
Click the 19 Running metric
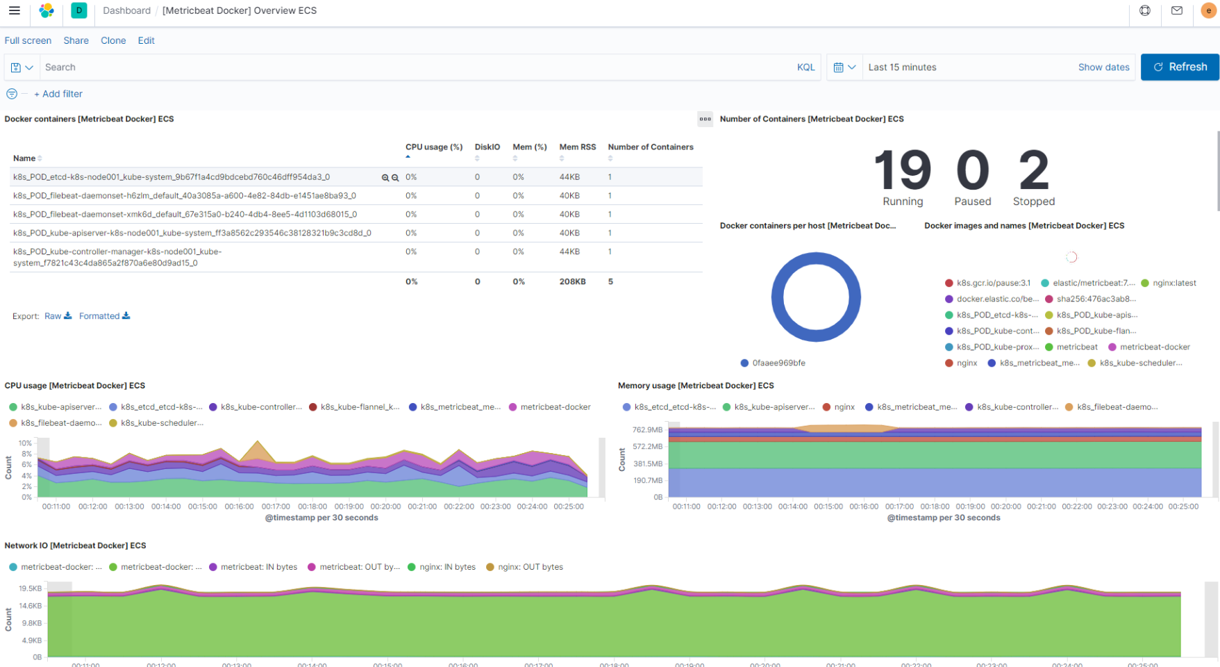[x=903, y=177]
